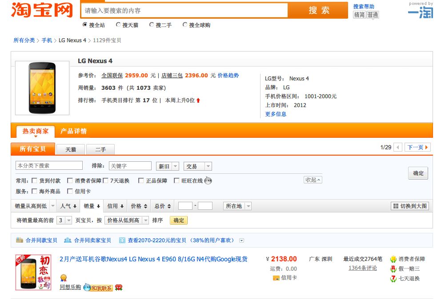Select the 搜全球购 radio button
Viewport: 445px width, 300px height.
point(185,24)
